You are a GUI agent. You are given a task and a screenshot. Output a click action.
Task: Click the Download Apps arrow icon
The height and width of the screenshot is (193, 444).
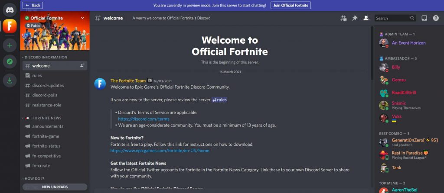tap(10, 80)
